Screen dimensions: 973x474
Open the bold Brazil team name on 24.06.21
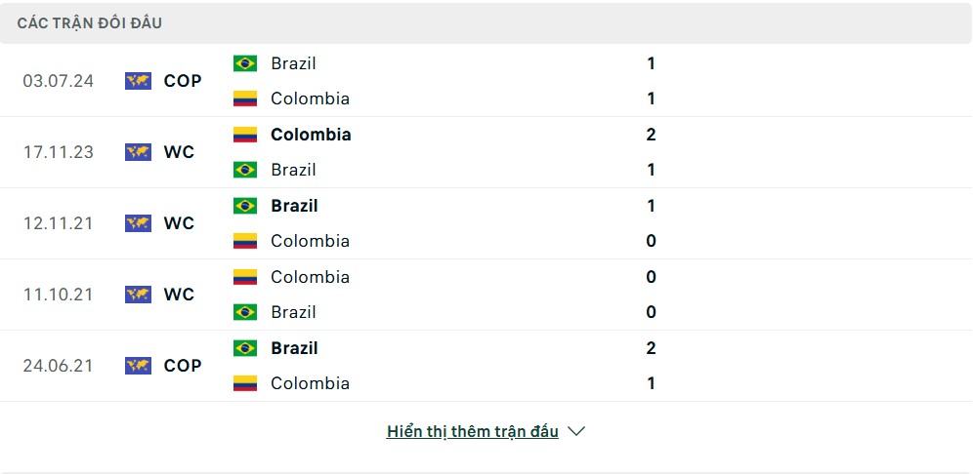pyautogui.click(x=294, y=348)
